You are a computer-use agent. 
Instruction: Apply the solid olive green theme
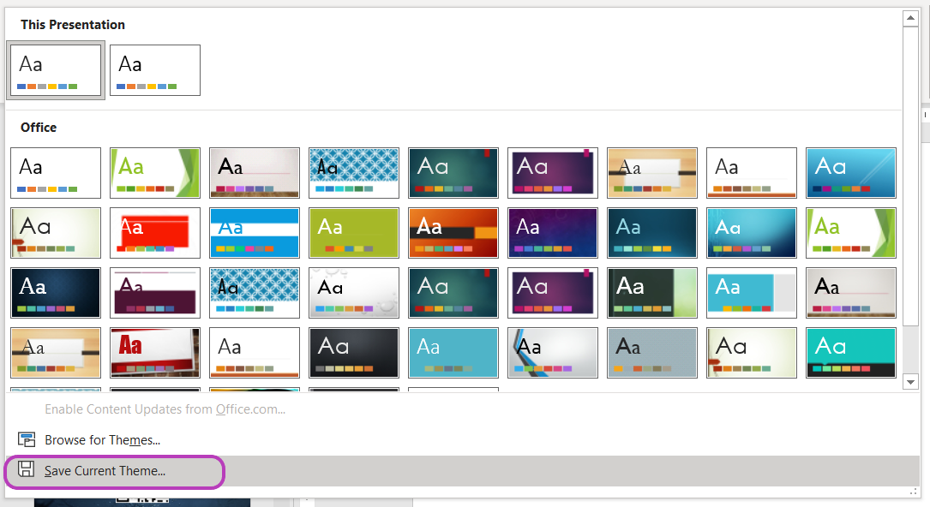(353, 233)
